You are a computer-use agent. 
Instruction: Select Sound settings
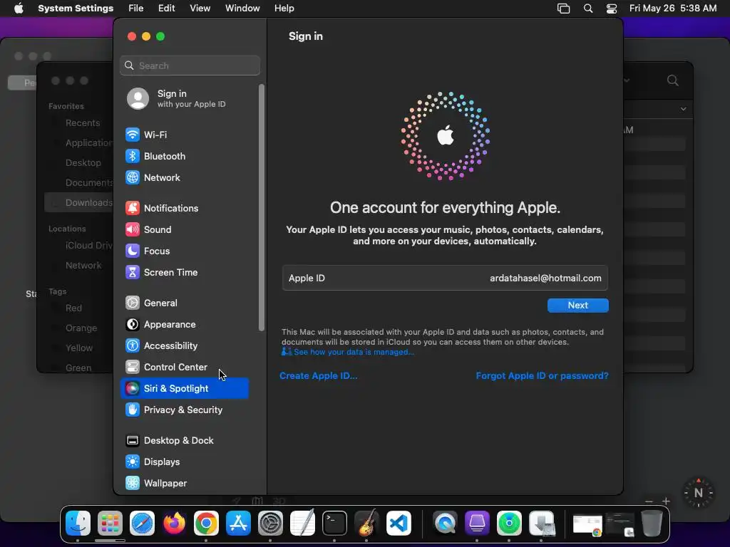point(185,230)
